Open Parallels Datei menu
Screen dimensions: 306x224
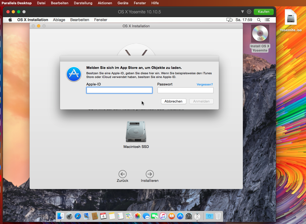coord(41,3)
